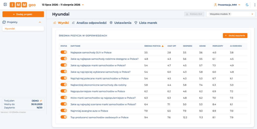This screenshot has width=257, height=129.
Task: Click query text Najlepsze samochody SUV w Polsce
Action: (91, 53)
